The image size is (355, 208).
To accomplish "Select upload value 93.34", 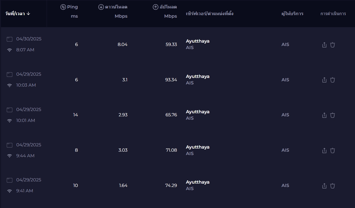I will pos(171,80).
